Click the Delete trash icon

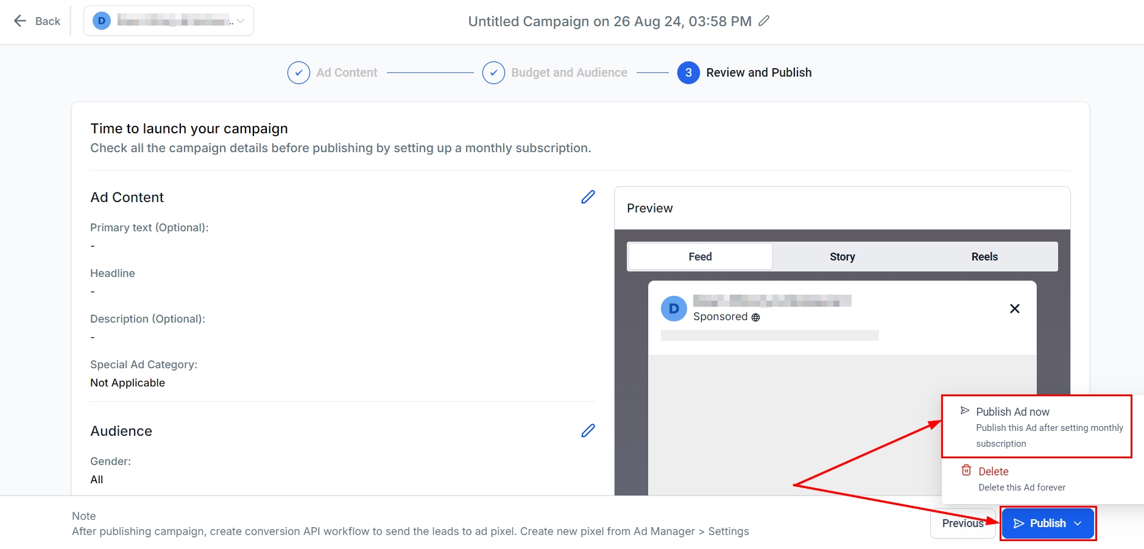966,470
